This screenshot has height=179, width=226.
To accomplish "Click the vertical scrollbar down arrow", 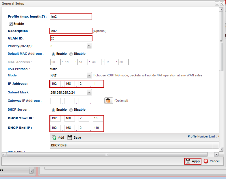I will tap(221, 149).
